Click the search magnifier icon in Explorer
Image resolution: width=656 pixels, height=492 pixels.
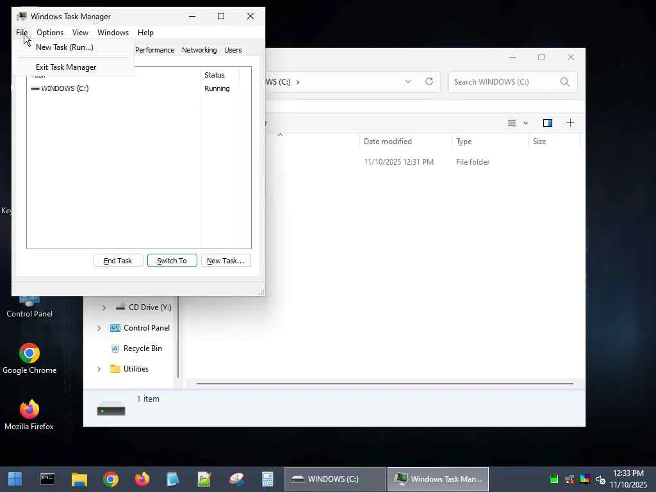click(565, 81)
